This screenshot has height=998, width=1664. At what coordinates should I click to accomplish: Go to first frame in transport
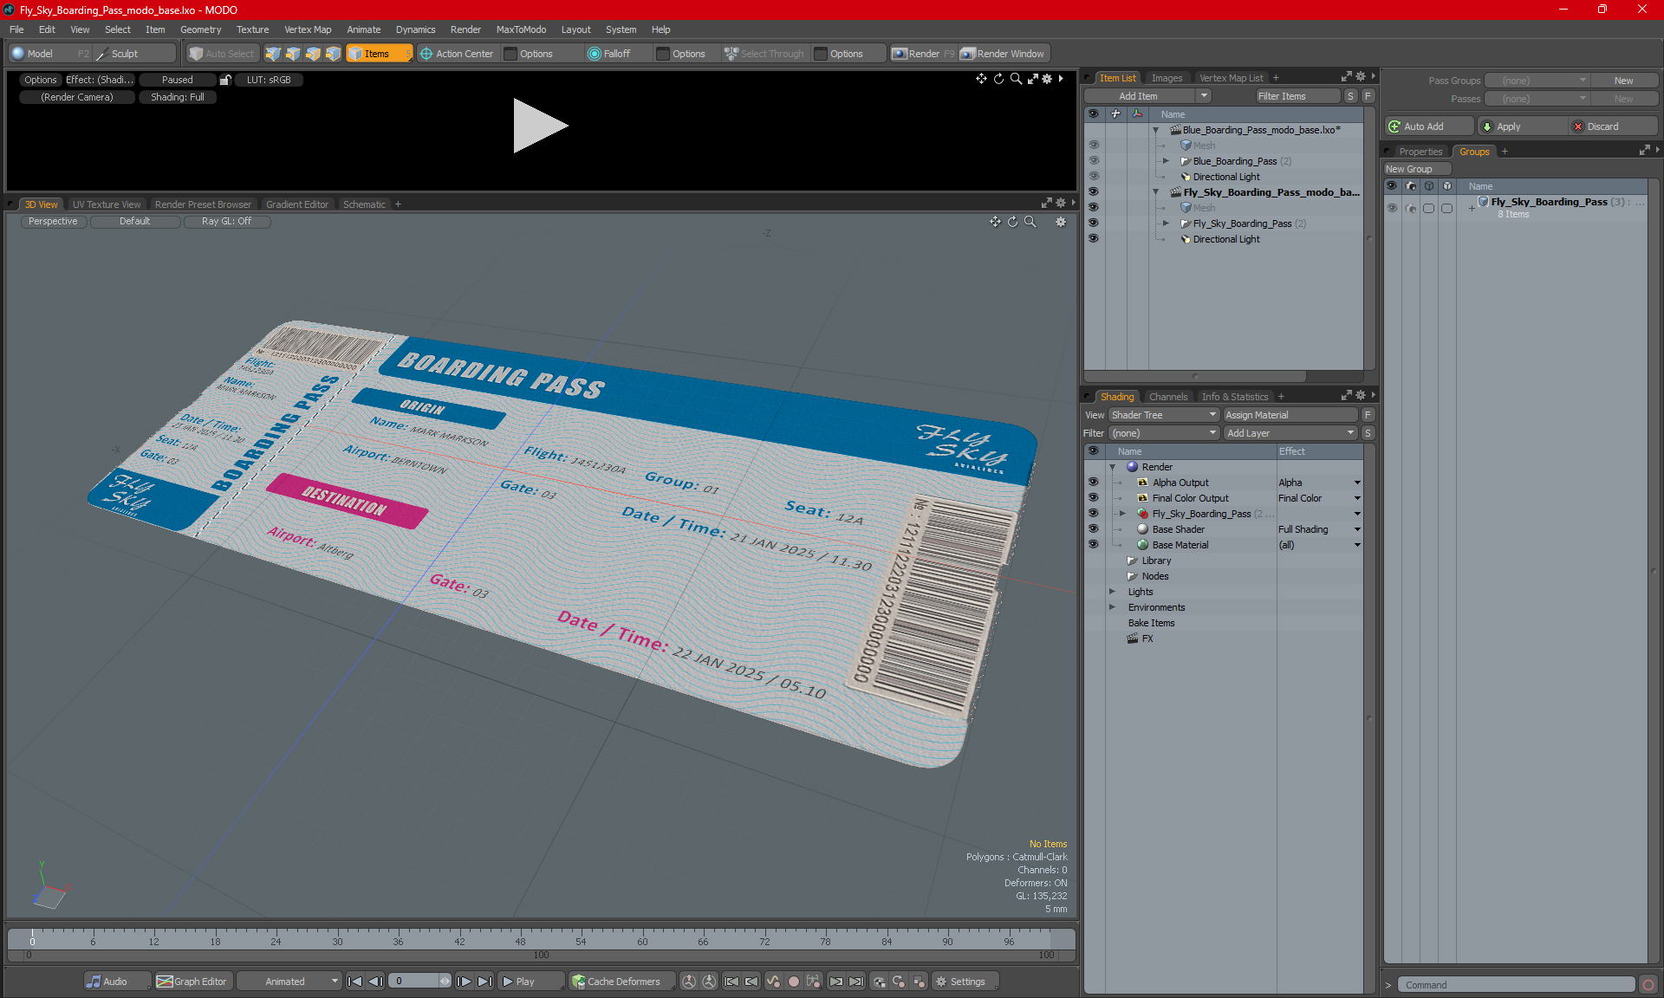click(x=354, y=982)
